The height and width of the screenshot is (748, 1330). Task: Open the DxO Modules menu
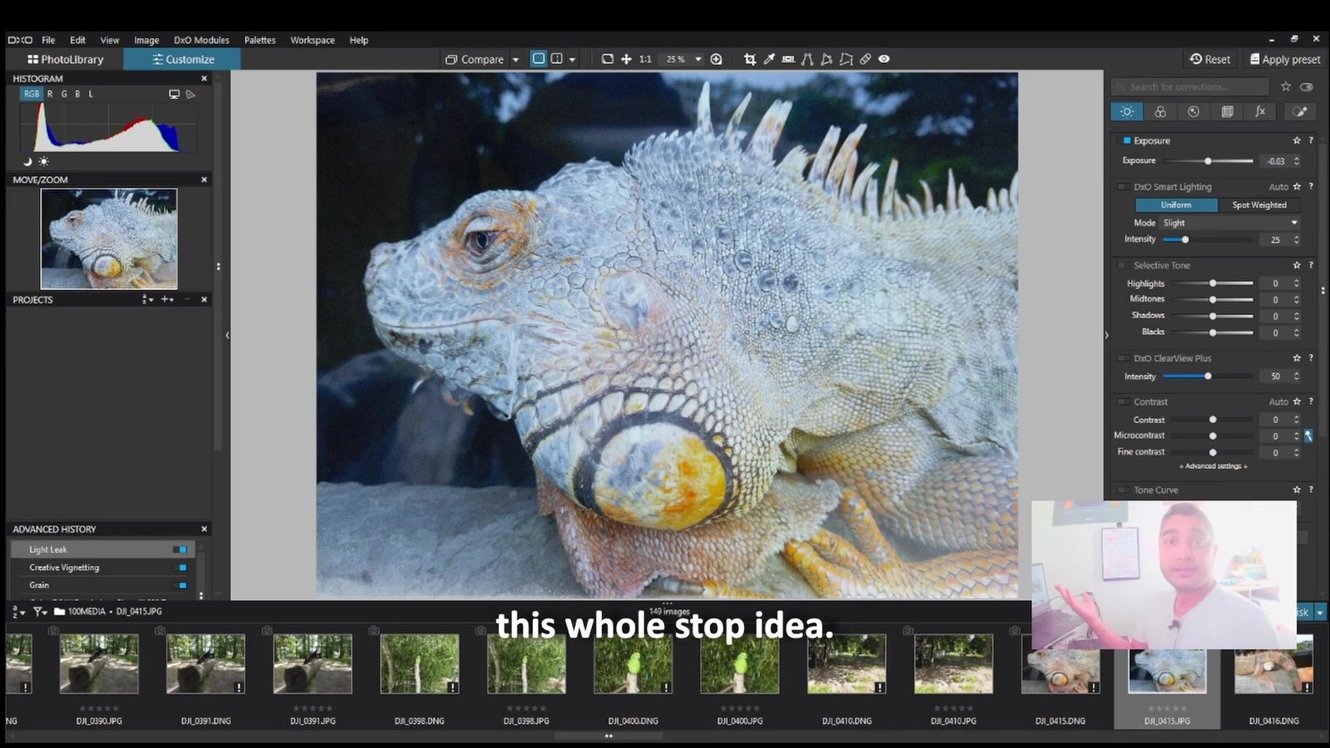point(201,40)
